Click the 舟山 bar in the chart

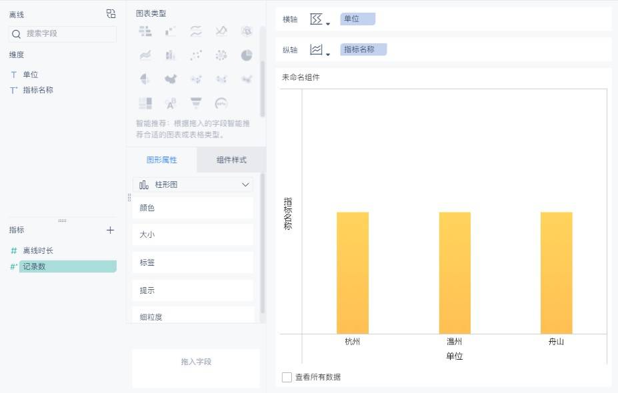pos(557,273)
